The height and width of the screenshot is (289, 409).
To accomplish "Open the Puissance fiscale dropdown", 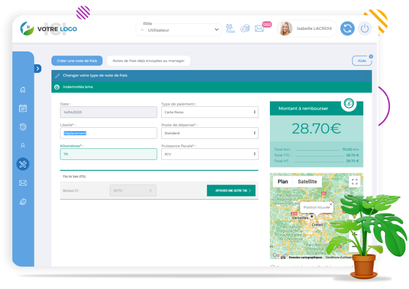I will pyautogui.click(x=209, y=154).
